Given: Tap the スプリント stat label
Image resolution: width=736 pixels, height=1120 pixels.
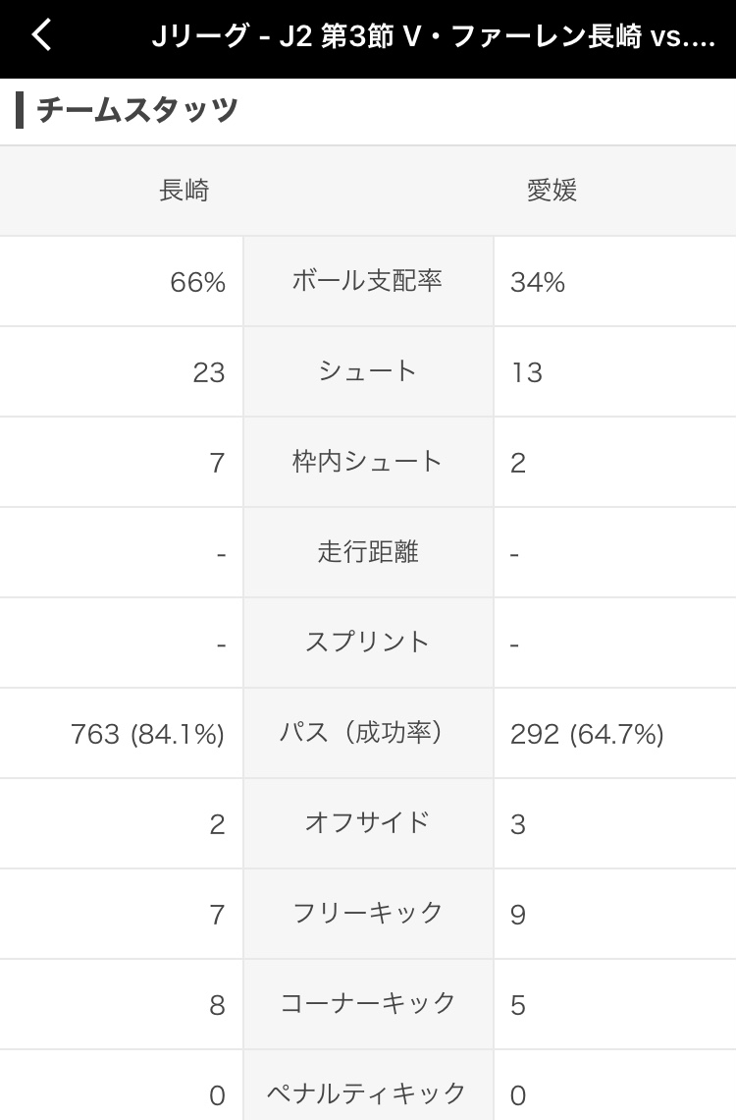Looking at the screenshot, I should (x=368, y=643).
